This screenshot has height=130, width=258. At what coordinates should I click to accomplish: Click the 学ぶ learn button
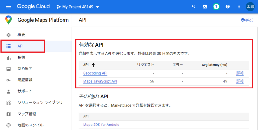(246, 20)
